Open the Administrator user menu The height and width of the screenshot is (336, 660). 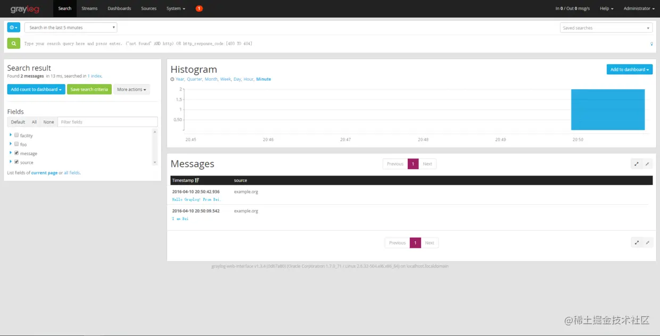pyautogui.click(x=639, y=9)
